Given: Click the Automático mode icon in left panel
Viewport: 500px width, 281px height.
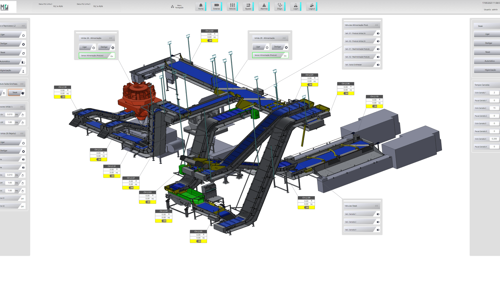Looking at the screenshot, I should pos(23,62).
